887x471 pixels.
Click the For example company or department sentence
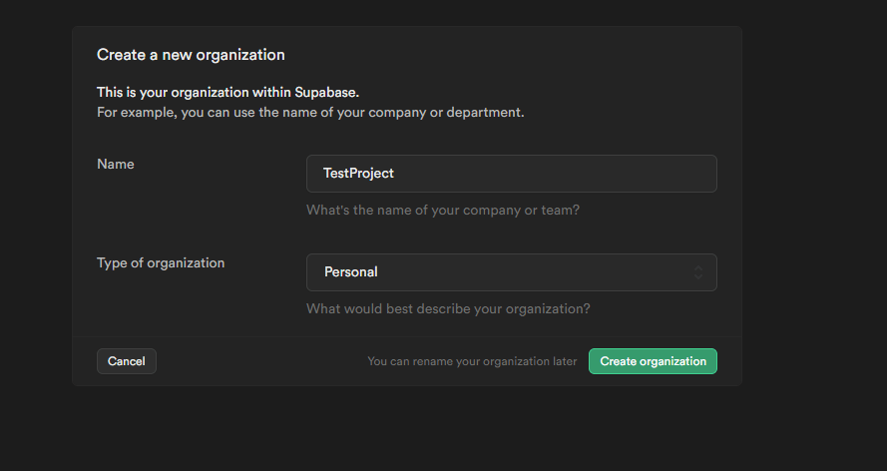pos(310,113)
